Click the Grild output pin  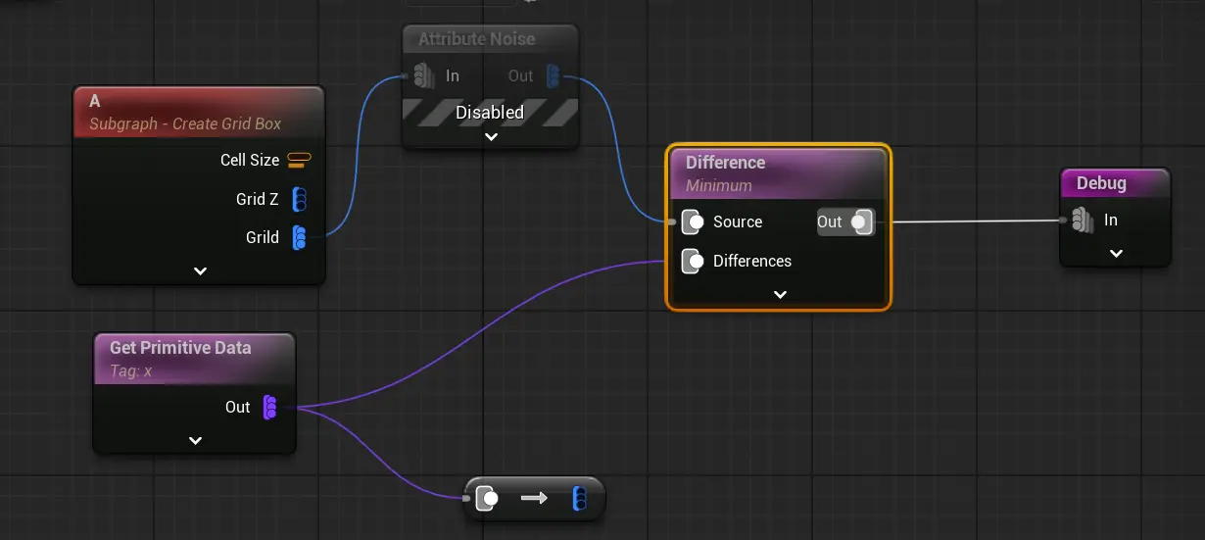(x=300, y=237)
